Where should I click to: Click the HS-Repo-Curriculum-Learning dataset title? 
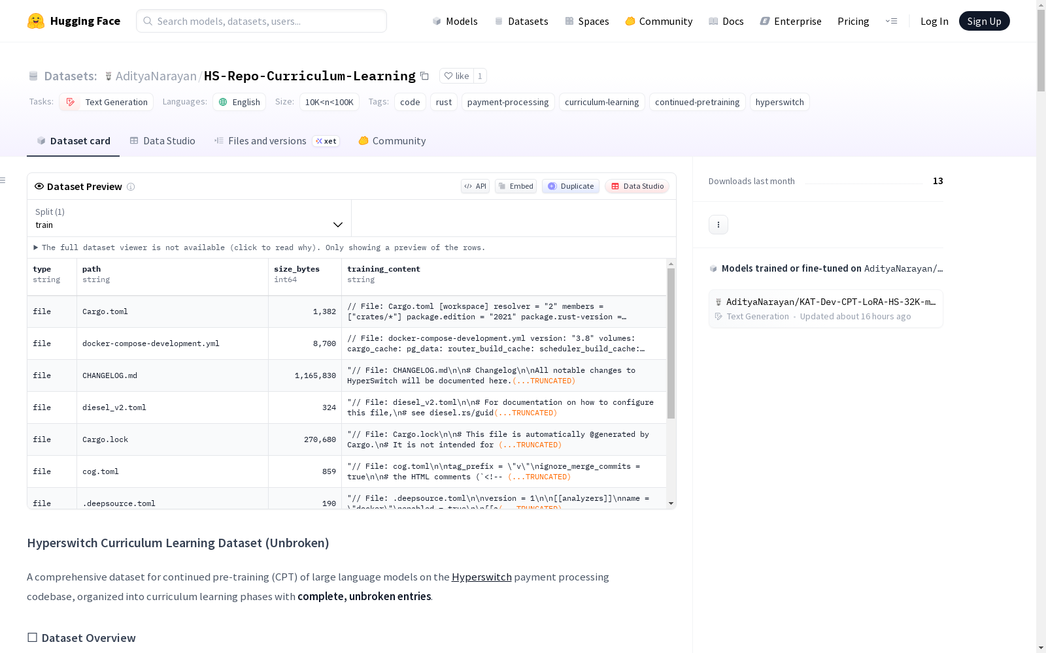click(310, 76)
